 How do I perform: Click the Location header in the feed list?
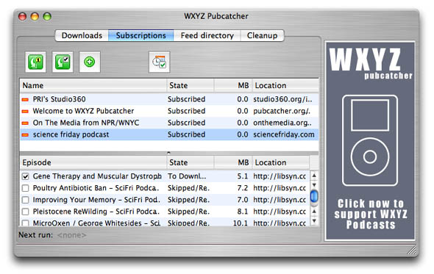click(x=285, y=85)
